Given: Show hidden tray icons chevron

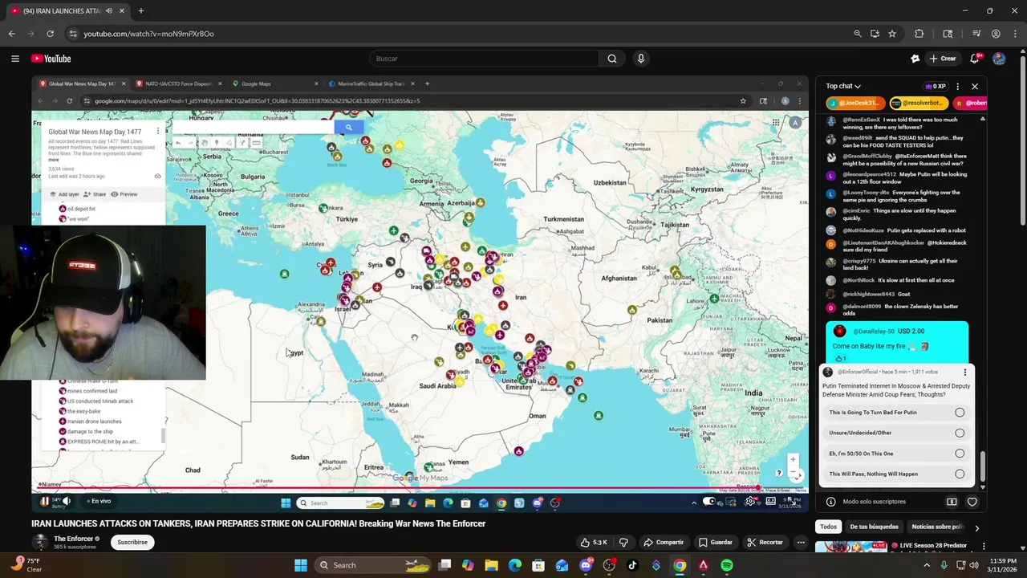Looking at the screenshot, I should pyautogui.click(x=927, y=565).
